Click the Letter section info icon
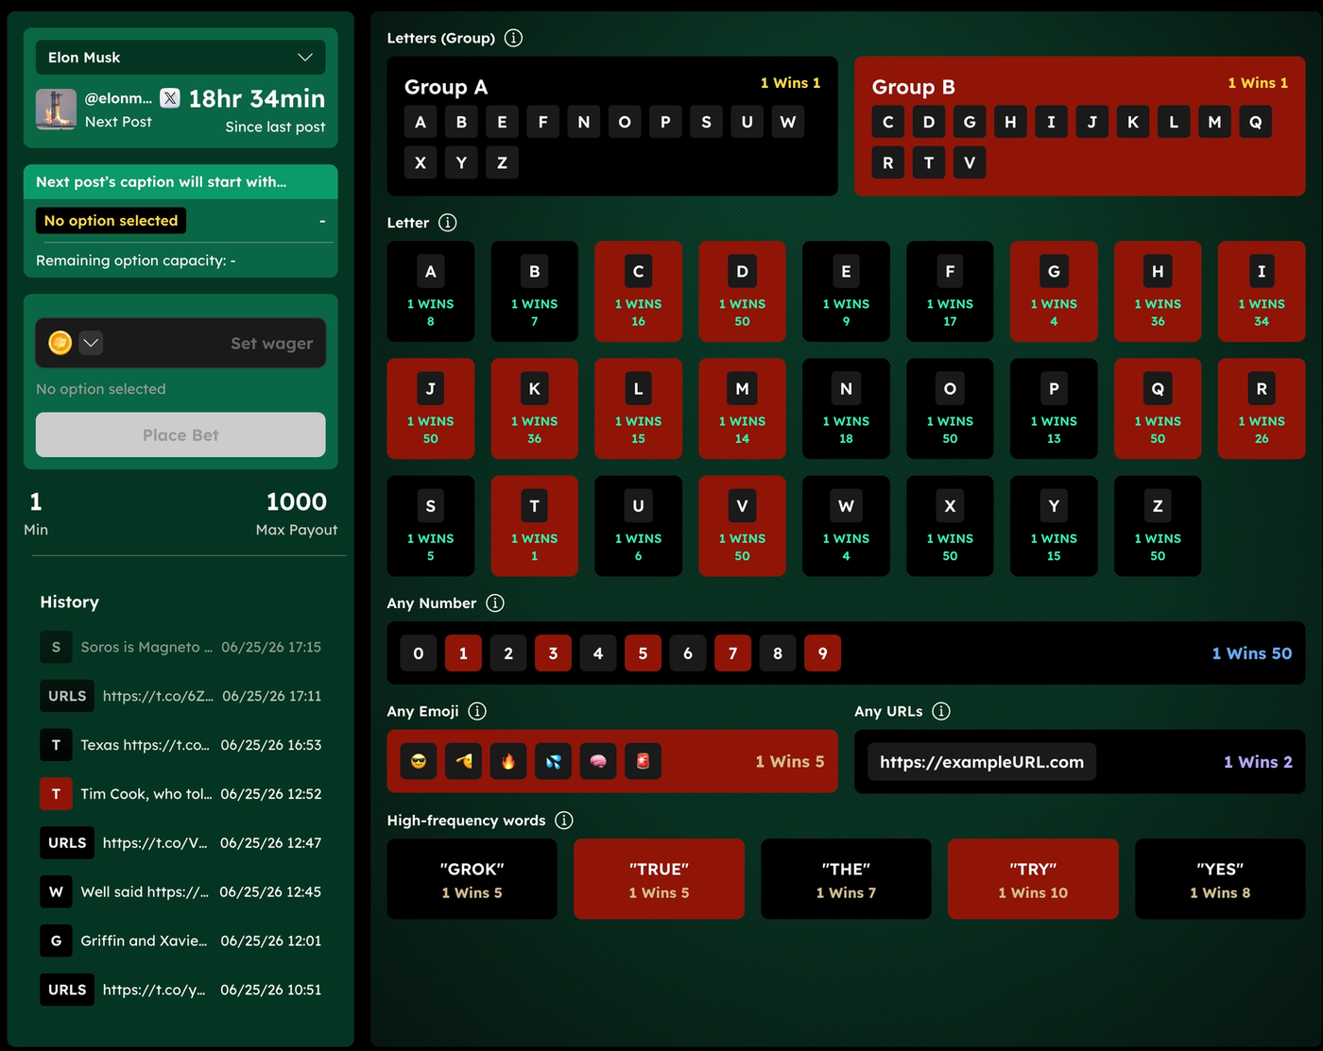This screenshot has width=1323, height=1051. point(448,223)
